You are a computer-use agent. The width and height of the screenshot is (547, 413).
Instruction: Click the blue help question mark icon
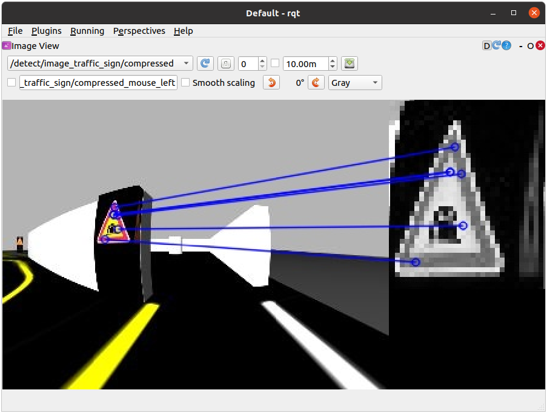[x=506, y=46]
